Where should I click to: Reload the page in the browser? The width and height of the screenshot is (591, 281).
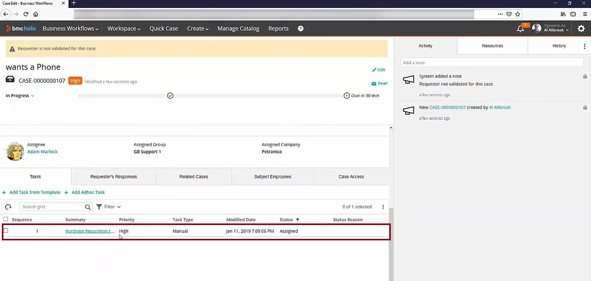pyautogui.click(x=26, y=14)
